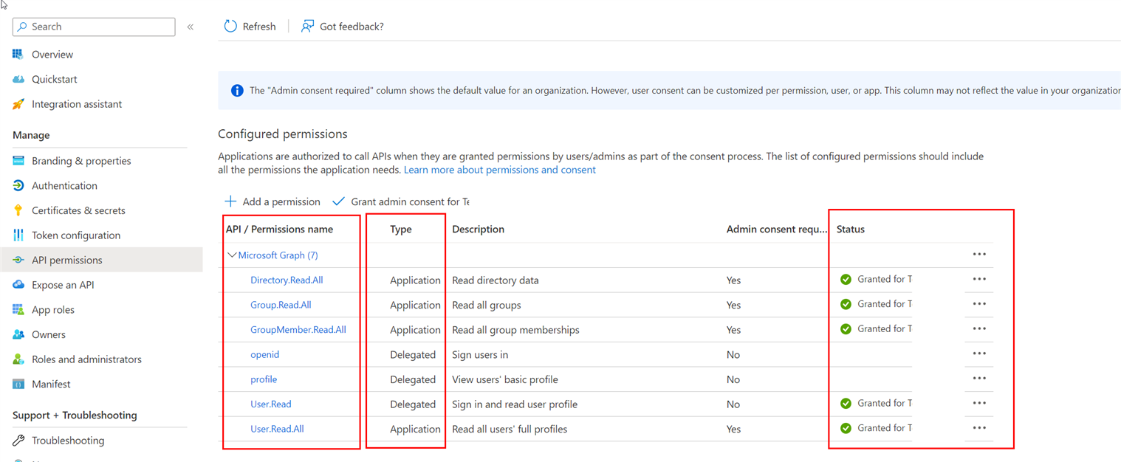The width and height of the screenshot is (1121, 462).
Task: Click the Microsoft Graph (7) link
Action: pos(278,255)
